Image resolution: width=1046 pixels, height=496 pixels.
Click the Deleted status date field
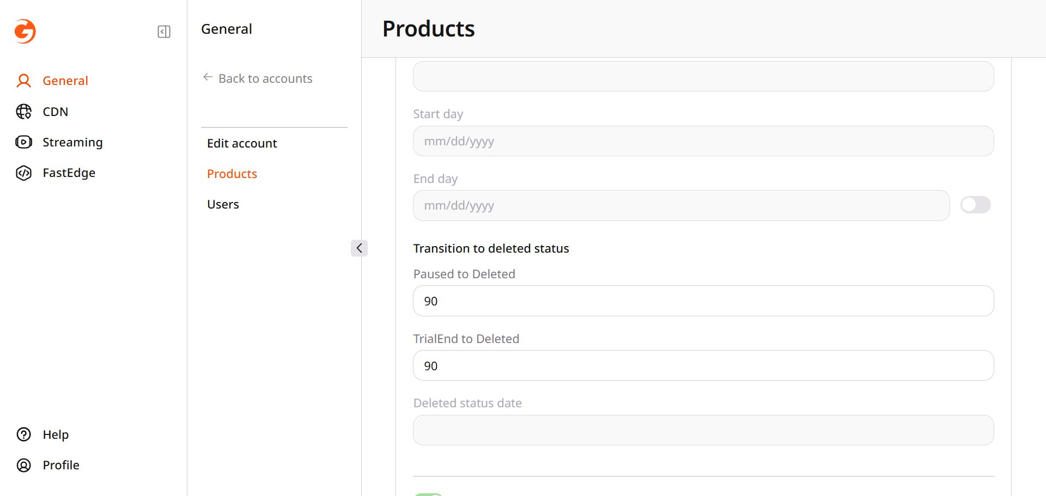click(703, 430)
